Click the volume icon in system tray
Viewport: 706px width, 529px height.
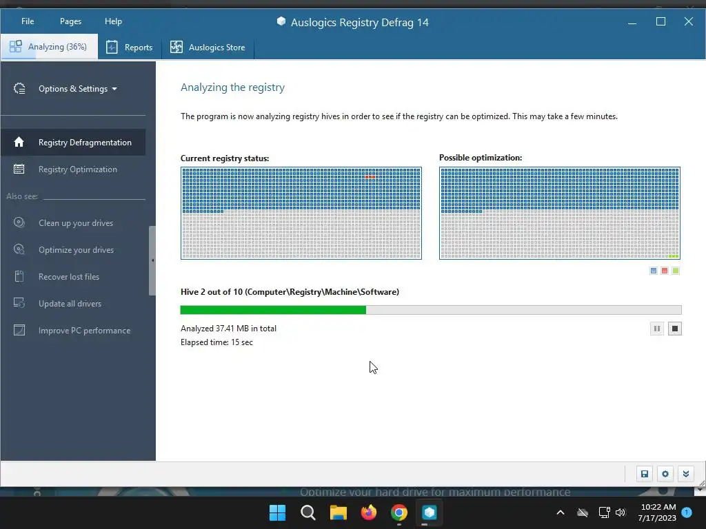[x=621, y=512]
